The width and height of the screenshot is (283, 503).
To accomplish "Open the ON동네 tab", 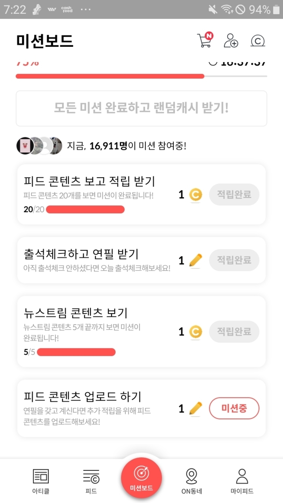I will 192,481.
